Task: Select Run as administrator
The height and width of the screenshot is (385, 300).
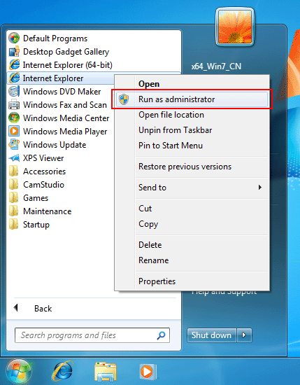Action: (x=192, y=99)
